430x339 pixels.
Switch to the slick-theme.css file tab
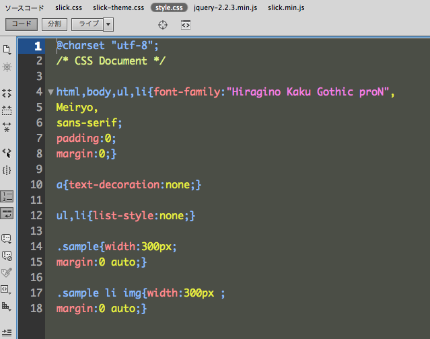click(x=118, y=7)
